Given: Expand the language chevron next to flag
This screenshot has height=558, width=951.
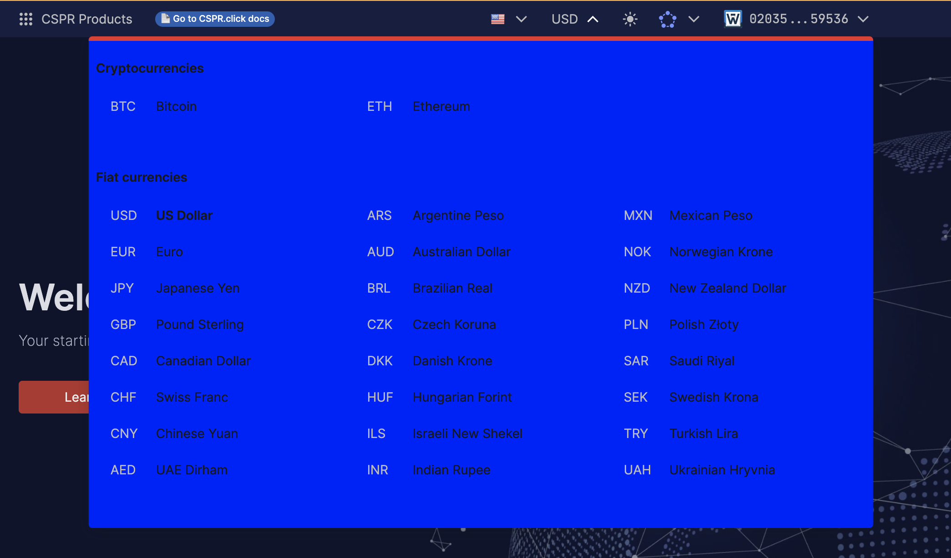Looking at the screenshot, I should point(521,19).
